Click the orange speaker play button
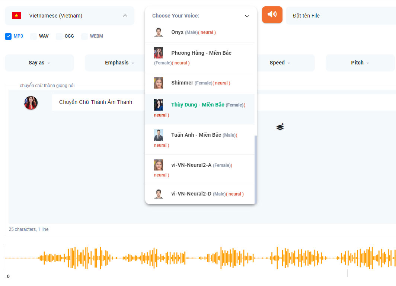Viewport: 396px width, 286px height. tap(272, 15)
